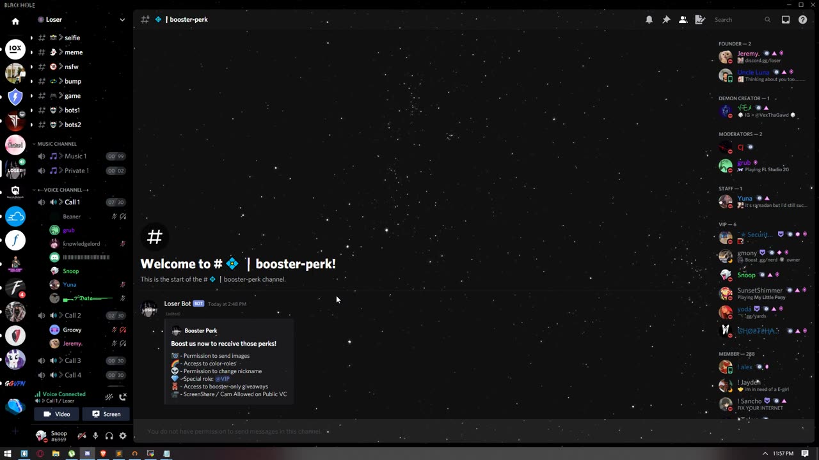Toggle the crossed-out red user panel icon
Screen dimensions: 819x460
tap(82, 436)
